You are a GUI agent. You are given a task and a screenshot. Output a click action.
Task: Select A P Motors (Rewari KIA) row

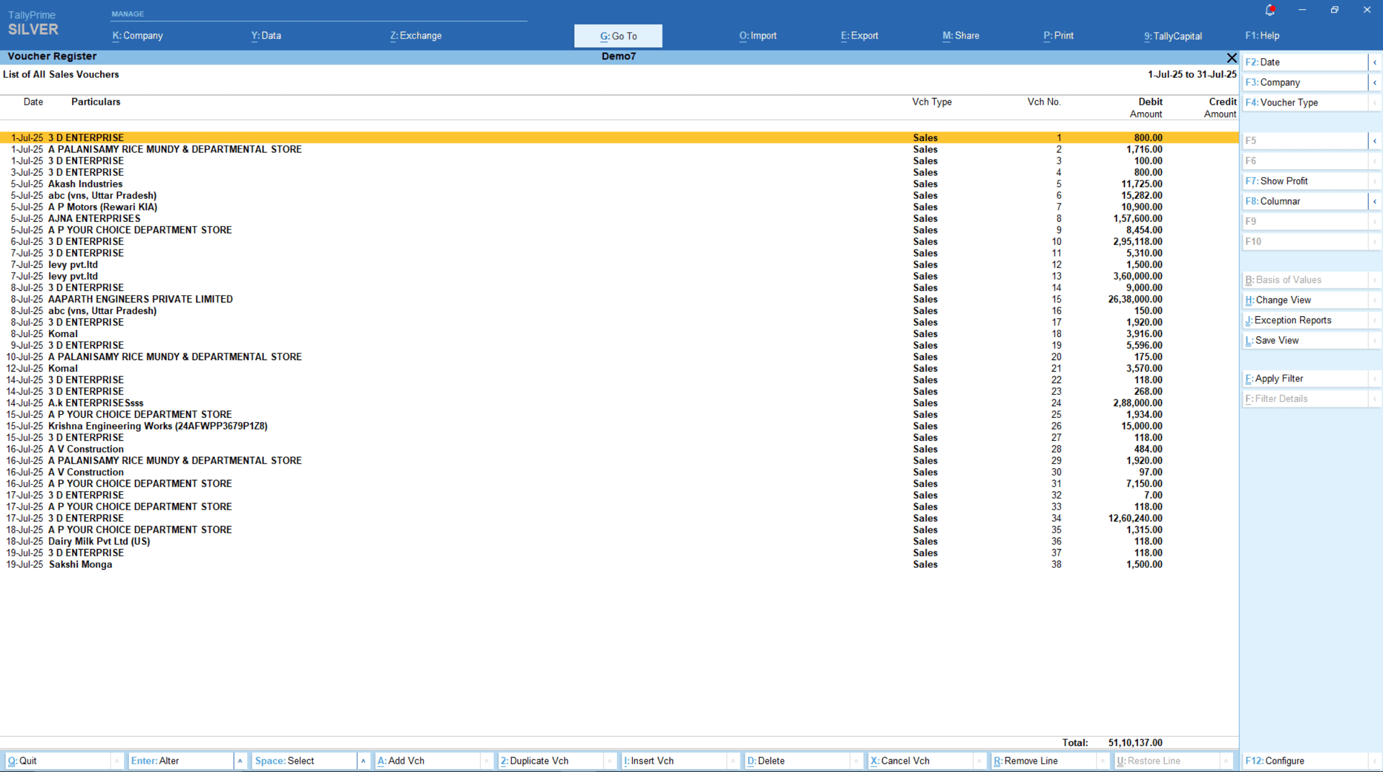click(619, 207)
